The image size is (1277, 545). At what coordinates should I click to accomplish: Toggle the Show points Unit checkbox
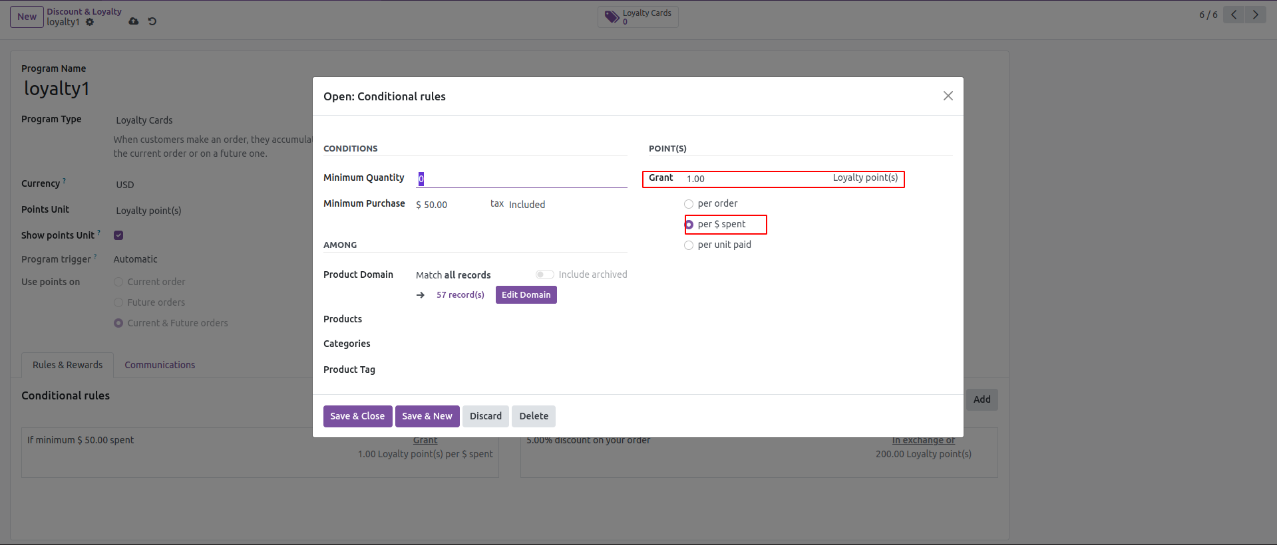118,235
